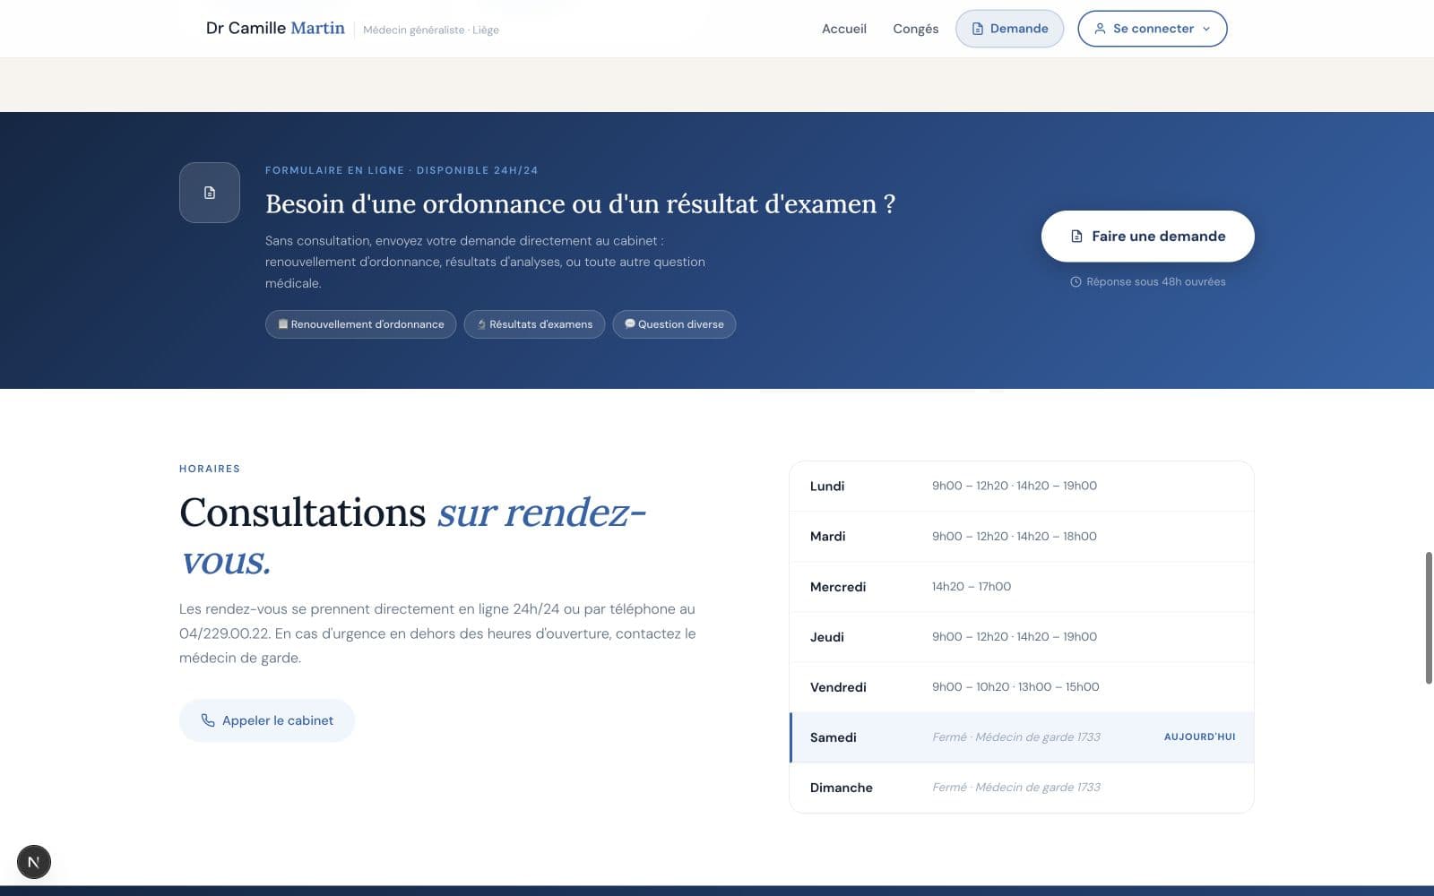Click the page vertical scrollbar thumb
The image size is (1434, 896).
pos(1429,618)
